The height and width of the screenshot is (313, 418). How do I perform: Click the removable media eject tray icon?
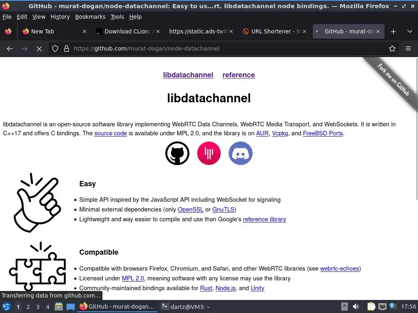tap(345, 307)
